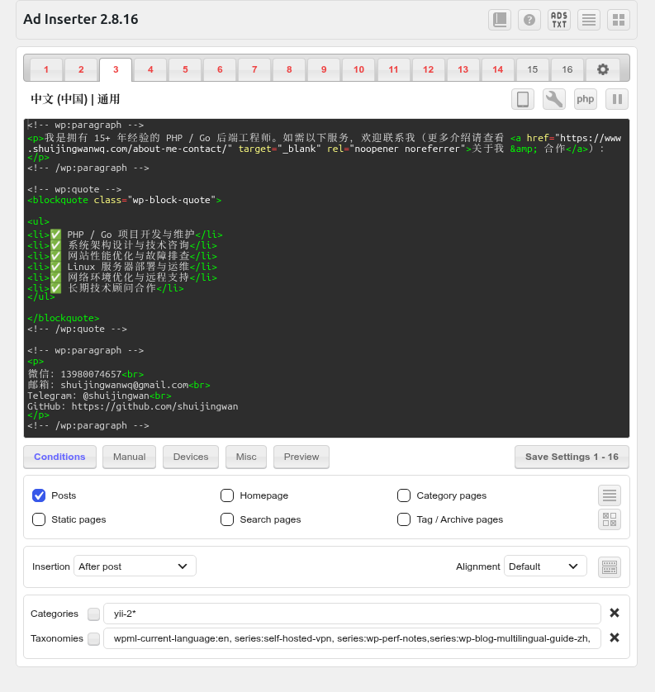Switch to block tab 12

pos(428,69)
